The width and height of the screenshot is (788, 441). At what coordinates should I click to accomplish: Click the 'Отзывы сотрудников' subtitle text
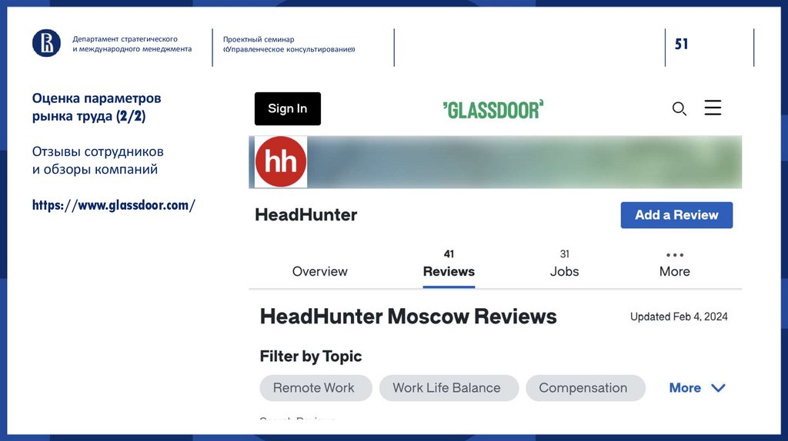(x=98, y=151)
